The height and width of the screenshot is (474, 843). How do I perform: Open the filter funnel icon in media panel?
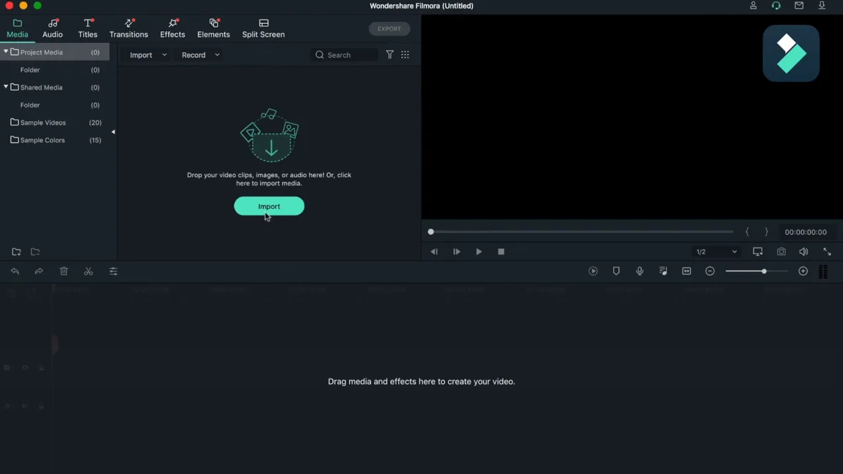390,55
